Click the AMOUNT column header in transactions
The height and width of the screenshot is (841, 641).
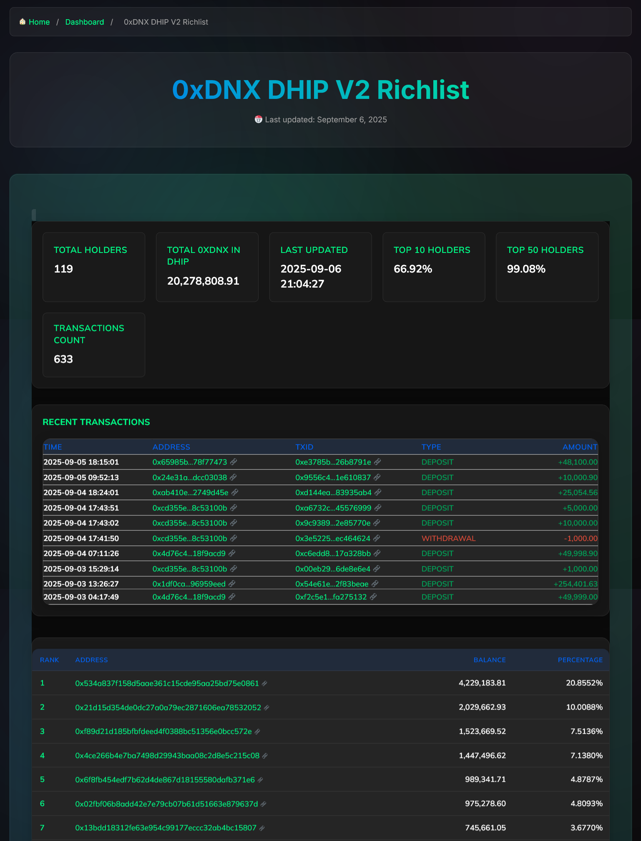pos(579,447)
